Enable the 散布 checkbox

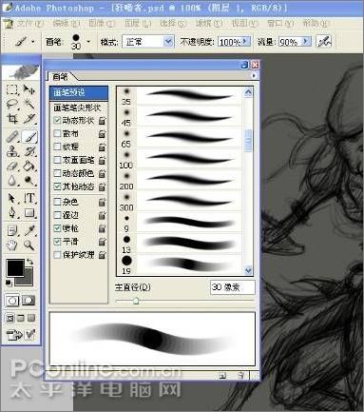(57, 133)
